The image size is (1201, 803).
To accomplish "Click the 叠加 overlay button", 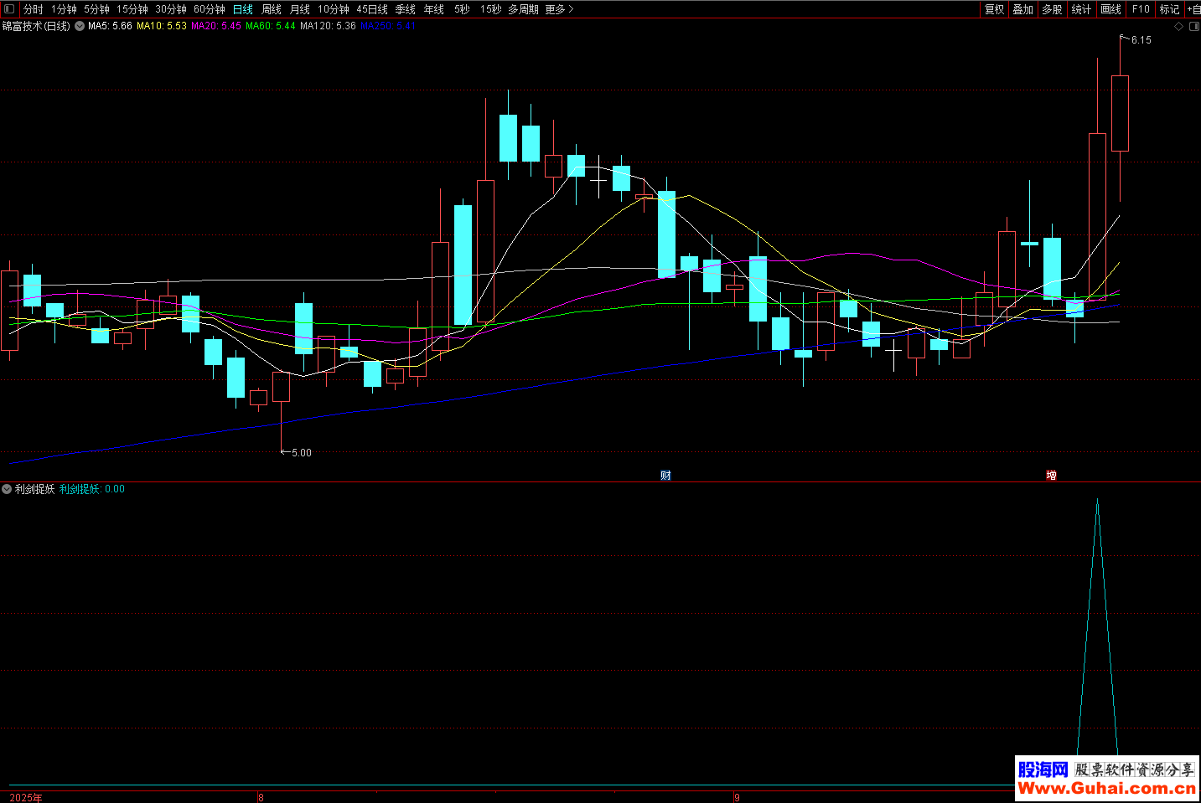I will [1023, 9].
